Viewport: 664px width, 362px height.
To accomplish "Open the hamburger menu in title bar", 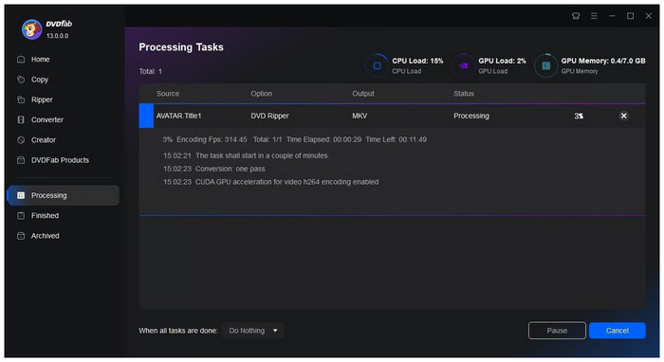I will 594,16.
